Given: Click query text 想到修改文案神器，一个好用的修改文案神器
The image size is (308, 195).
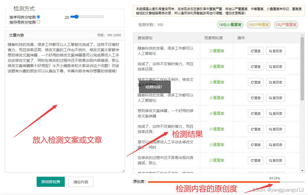Looking at the screenshot, I should 165,113.
